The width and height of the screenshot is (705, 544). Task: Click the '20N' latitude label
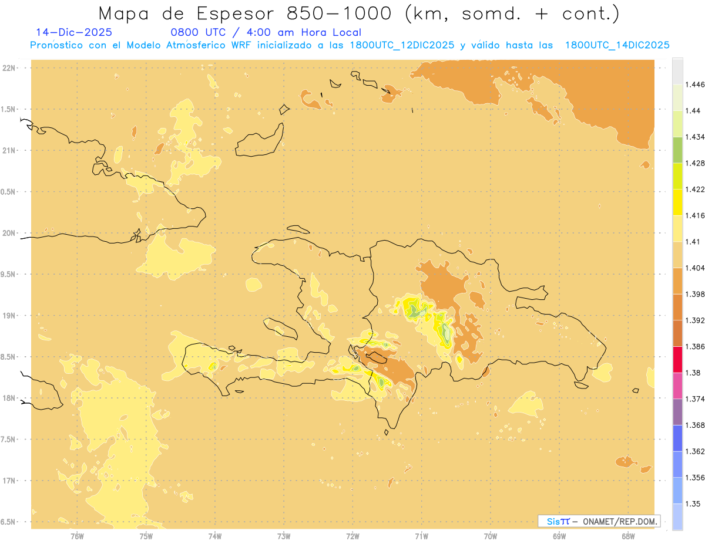point(10,233)
